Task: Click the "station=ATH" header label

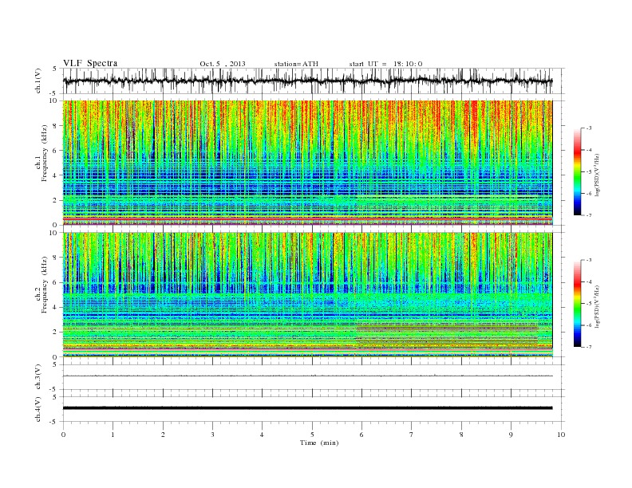Action: coord(296,64)
